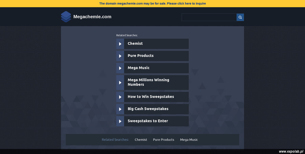Open the domain for sale inquiry banner

[x=152, y=3]
